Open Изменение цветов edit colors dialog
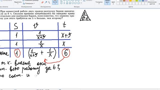This screenshot has width=160, height=90. tap(152, 2)
